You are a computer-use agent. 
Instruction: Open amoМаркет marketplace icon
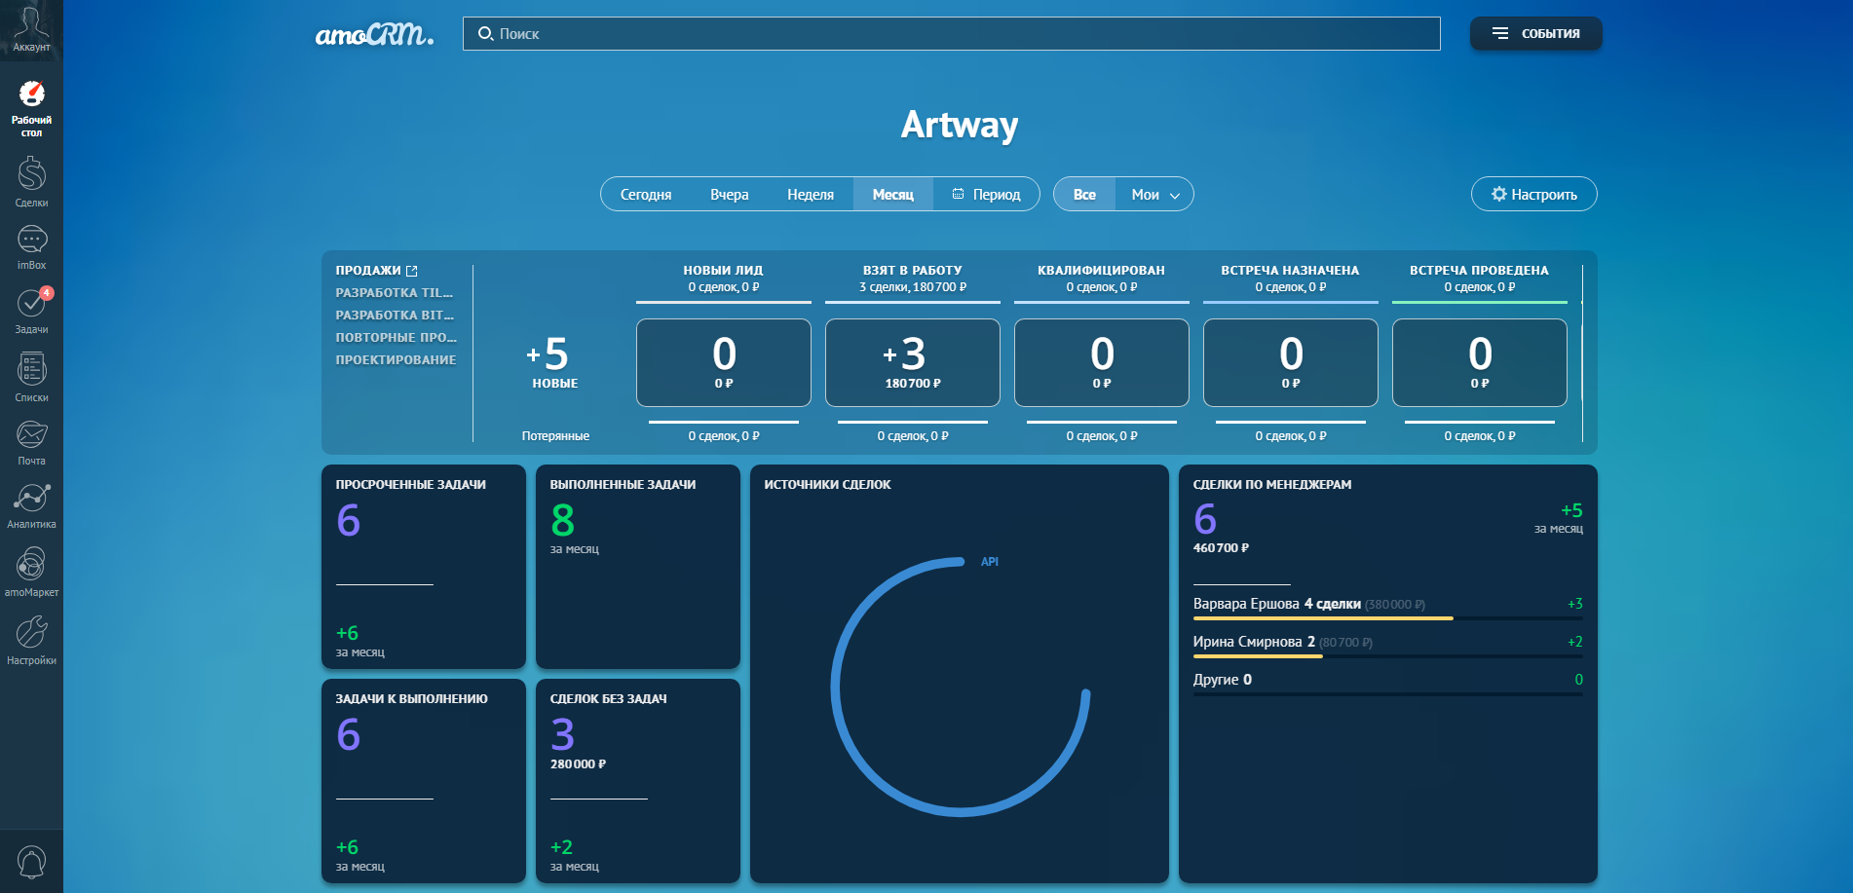click(31, 572)
